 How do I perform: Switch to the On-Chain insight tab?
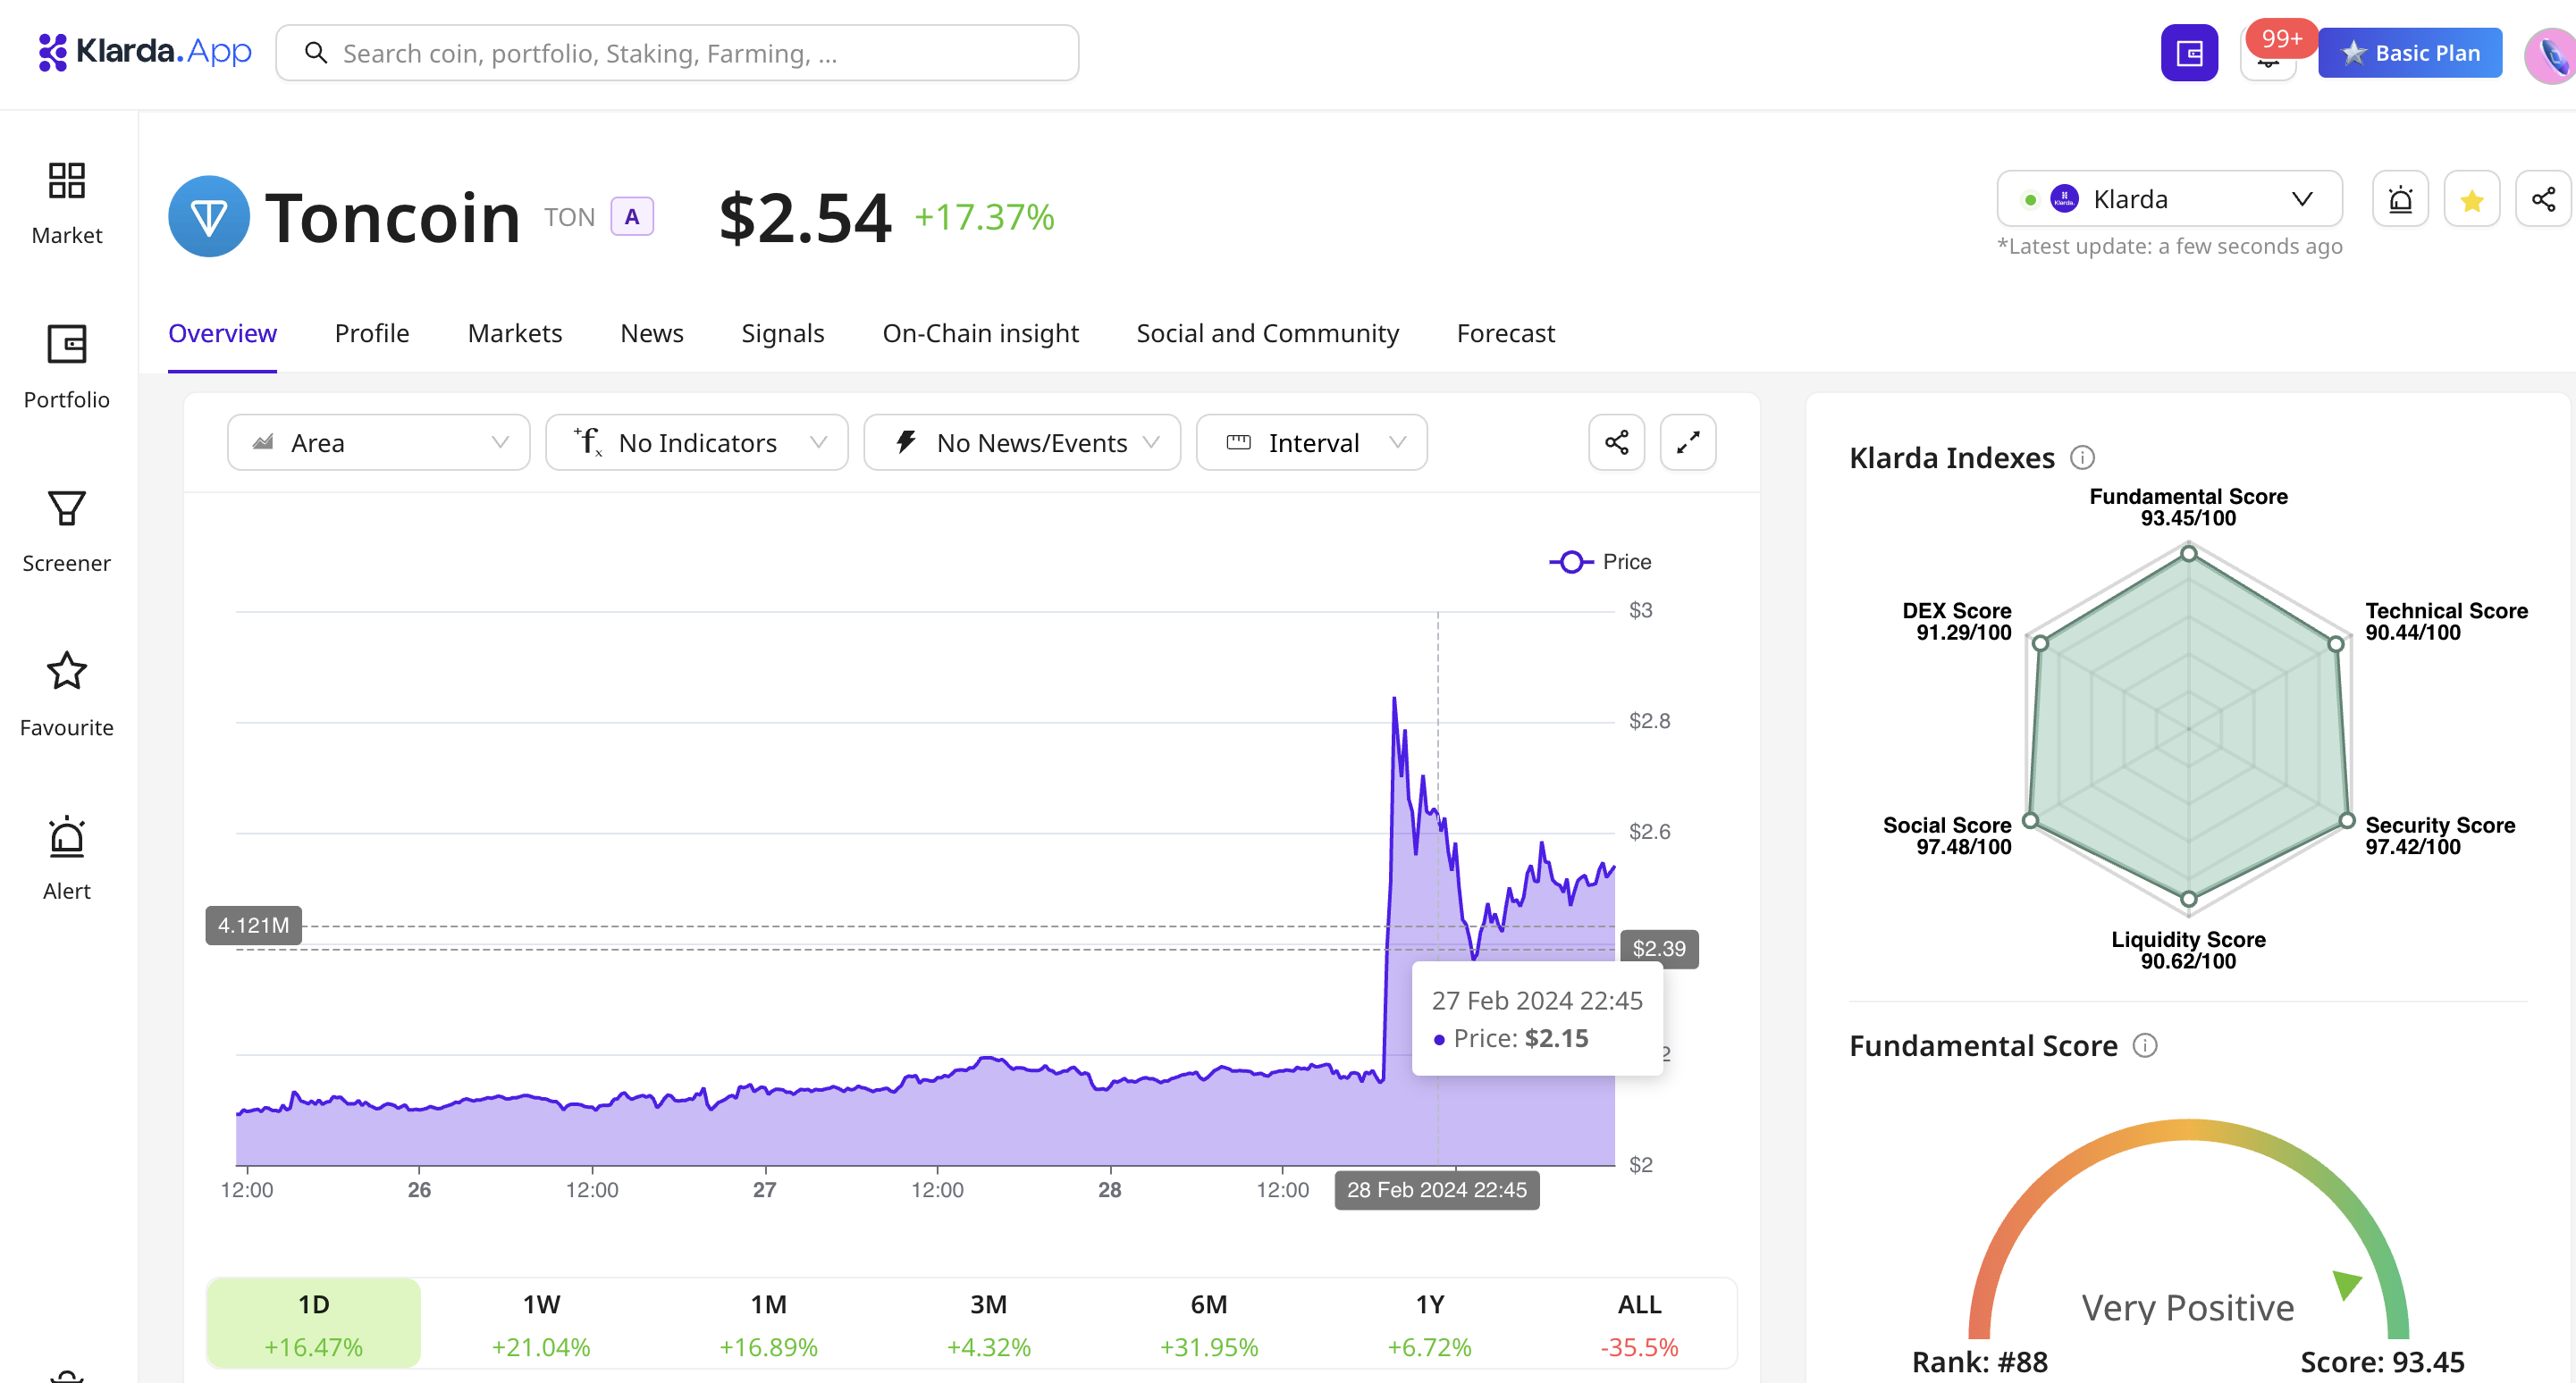979,334
